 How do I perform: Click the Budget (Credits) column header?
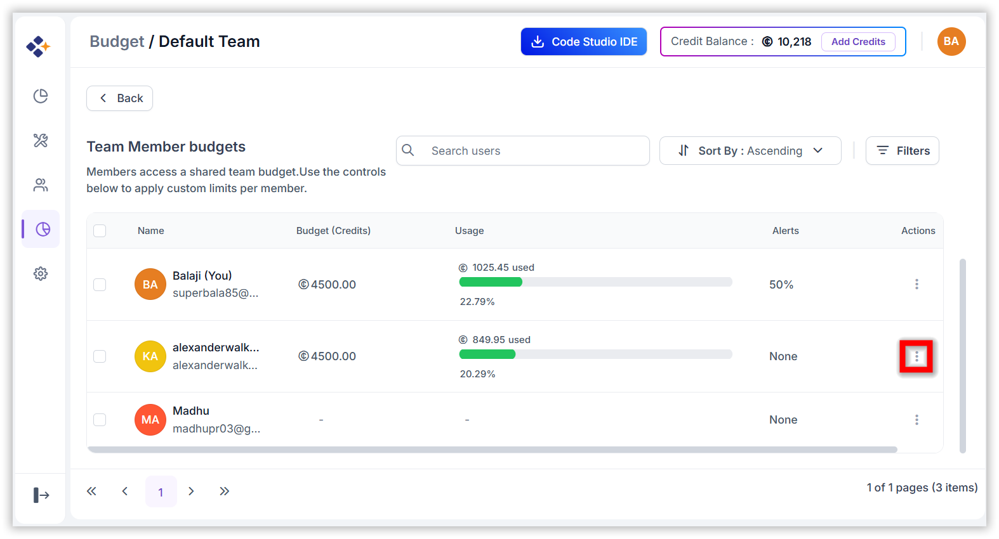pos(333,231)
